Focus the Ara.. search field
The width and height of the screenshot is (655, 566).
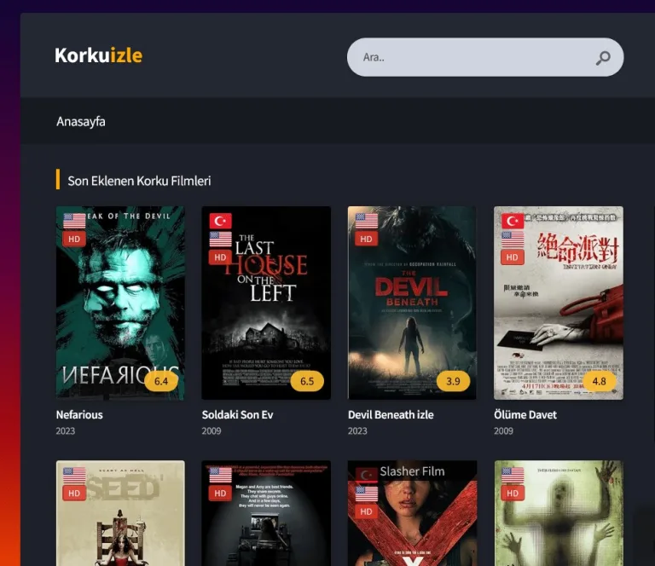(x=485, y=57)
